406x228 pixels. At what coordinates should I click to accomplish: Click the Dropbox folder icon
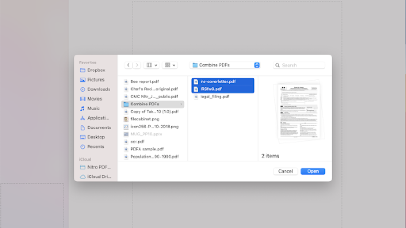[x=83, y=70]
